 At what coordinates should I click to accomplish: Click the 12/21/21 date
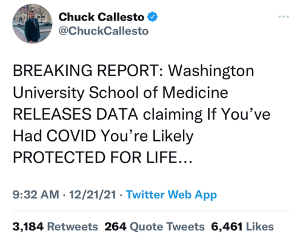93,195
